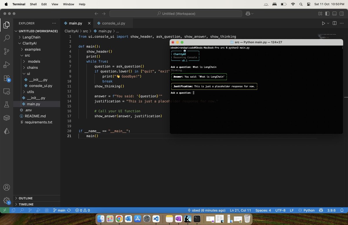Open the Run and Debug view

click(x=6, y=65)
